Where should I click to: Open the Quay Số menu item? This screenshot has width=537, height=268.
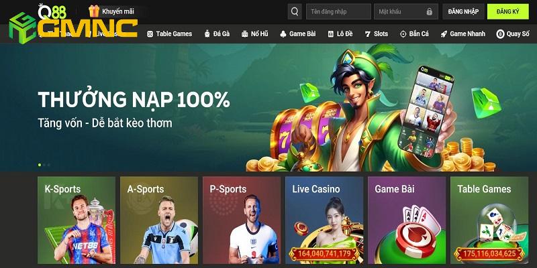(x=513, y=34)
